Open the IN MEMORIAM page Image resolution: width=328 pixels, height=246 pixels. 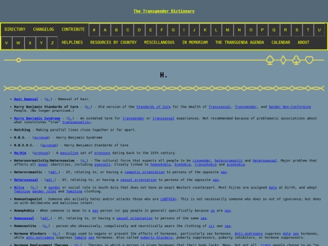pyautogui.click(x=195, y=43)
